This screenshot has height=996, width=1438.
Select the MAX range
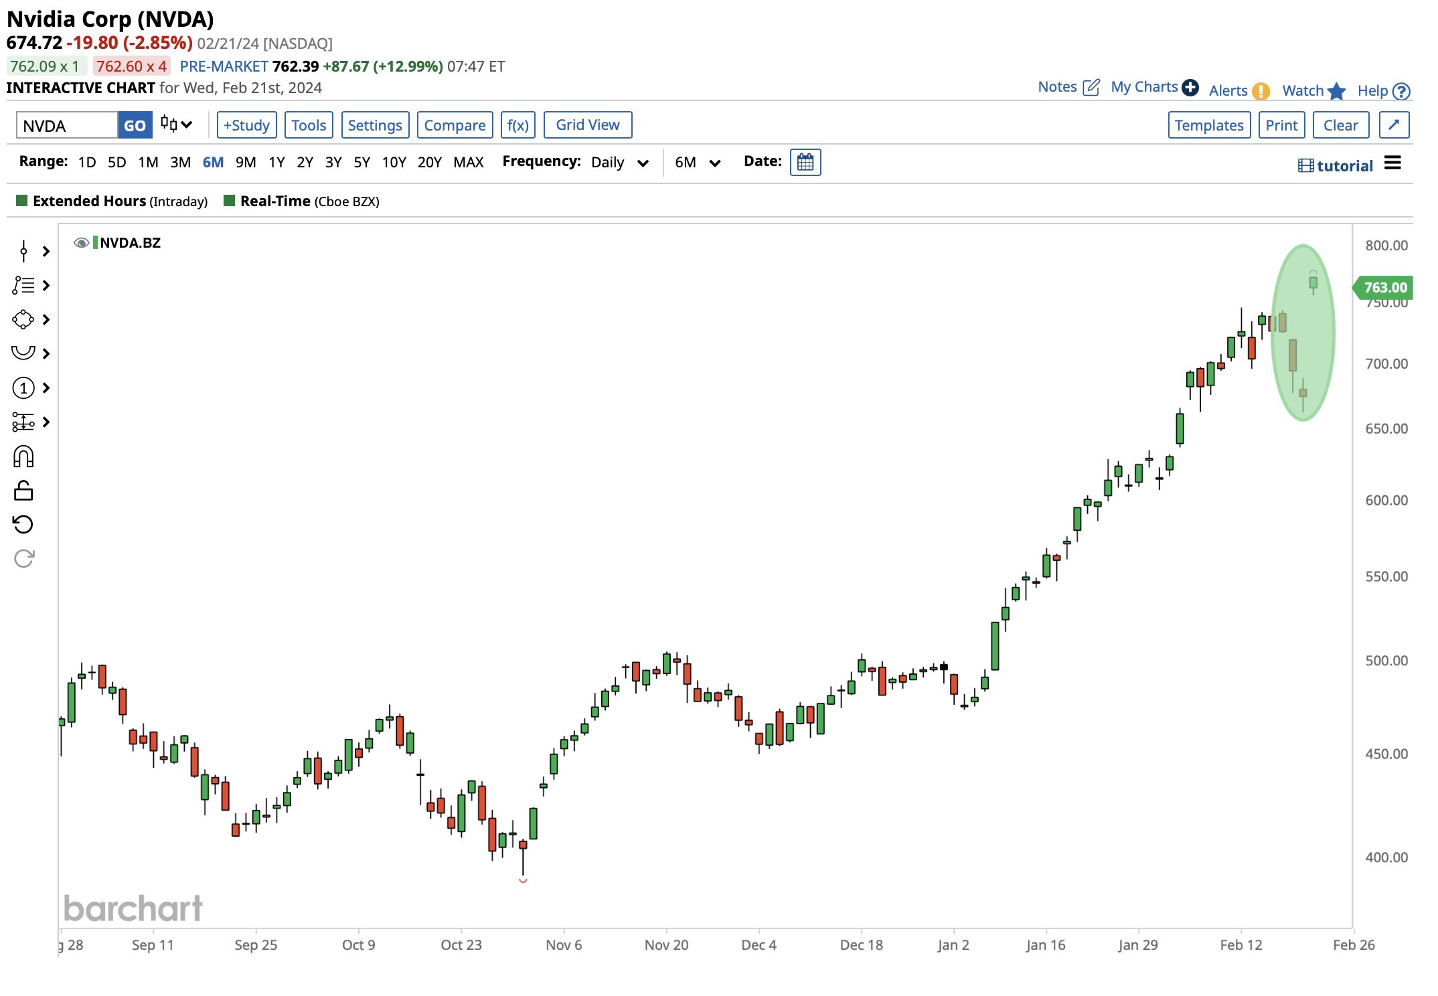point(468,163)
